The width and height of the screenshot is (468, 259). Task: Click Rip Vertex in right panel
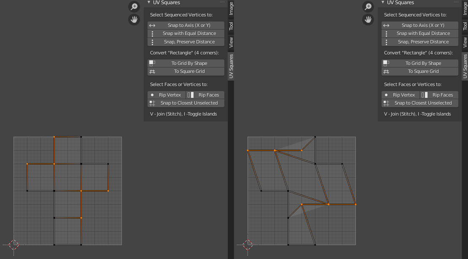coord(401,95)
